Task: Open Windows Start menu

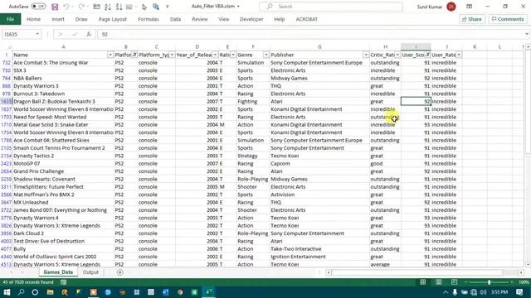Action: click(7, 292)
